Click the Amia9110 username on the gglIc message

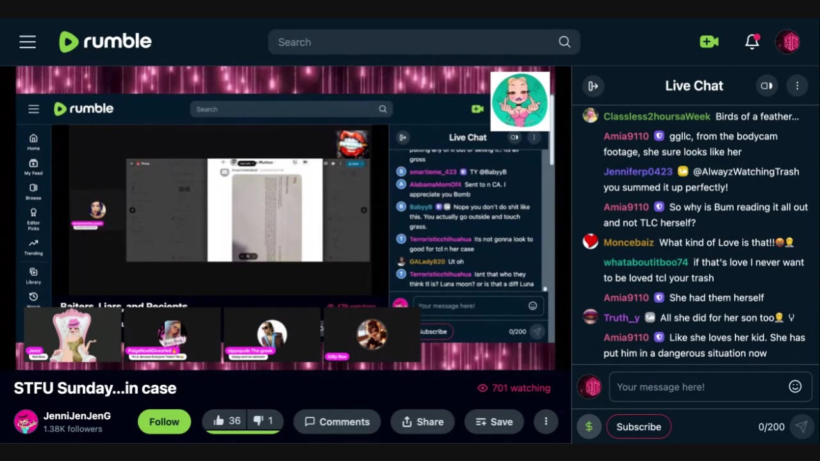coord(626,136)
